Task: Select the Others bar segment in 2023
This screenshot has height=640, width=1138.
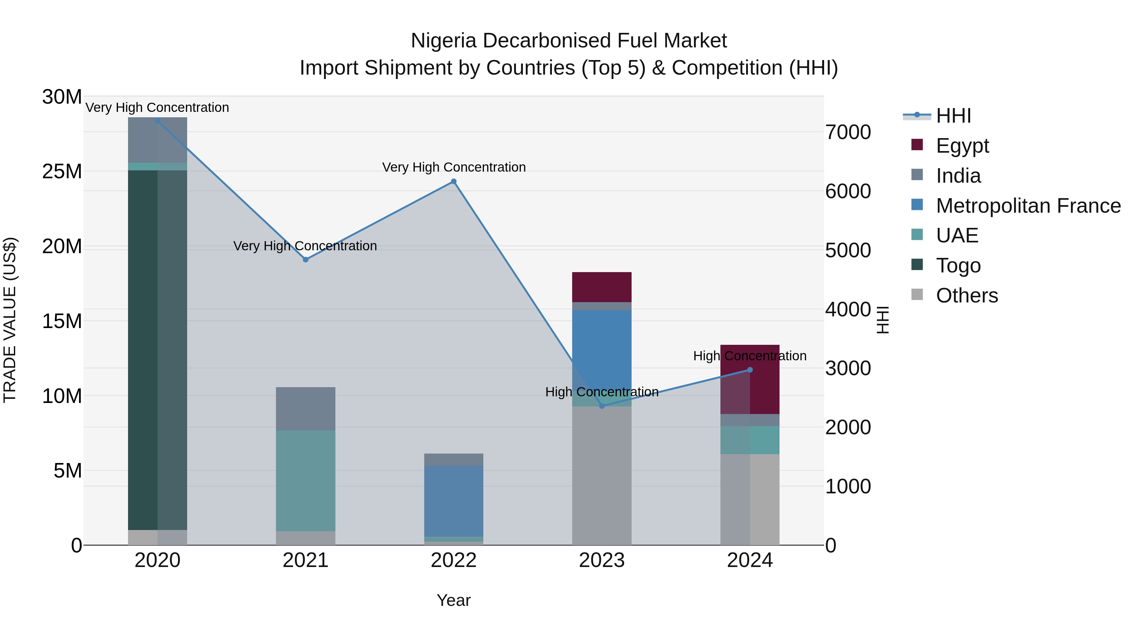Action: click(602, 476)
